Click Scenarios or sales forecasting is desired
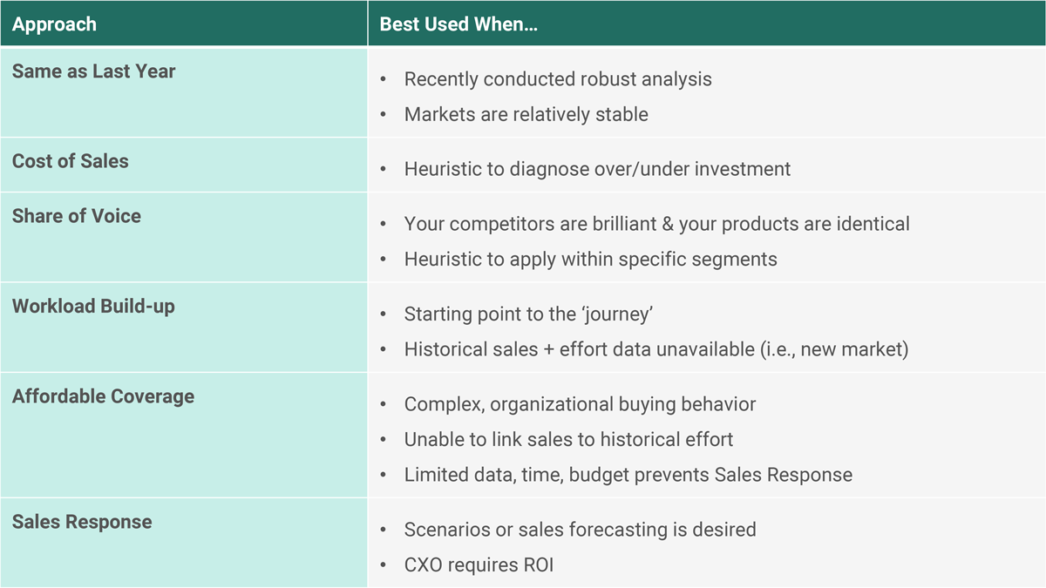This screenshot has width=1046, height=588. tap(580, 530)
